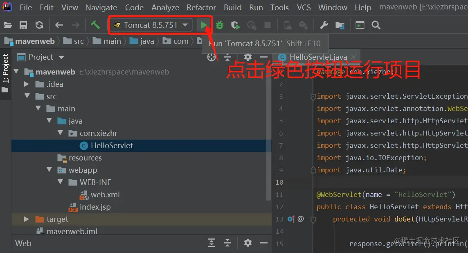Click the Stop square icon
Viewport: 468px width, 253px height.
268,25
